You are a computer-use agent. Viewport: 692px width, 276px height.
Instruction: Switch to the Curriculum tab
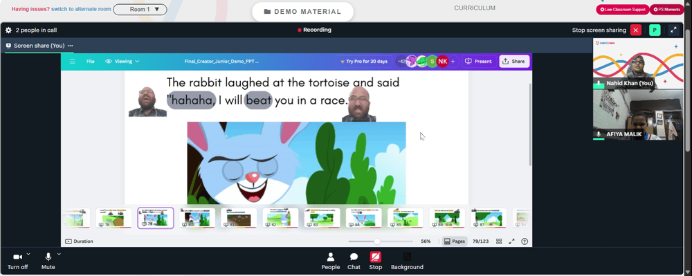475,8
